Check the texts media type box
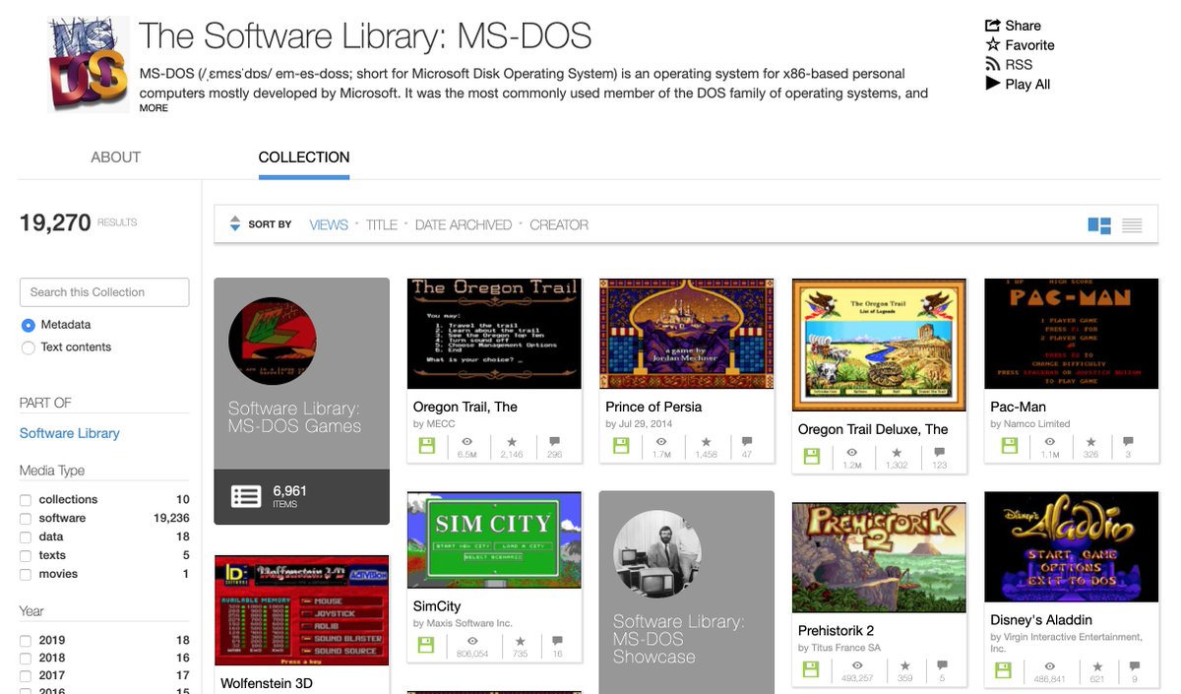The width and height of the screenshot is (1181, 694). [x=26, y=556]
